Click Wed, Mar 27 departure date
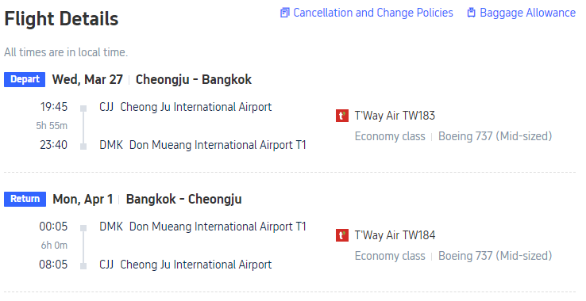 (x=87, y=80)
